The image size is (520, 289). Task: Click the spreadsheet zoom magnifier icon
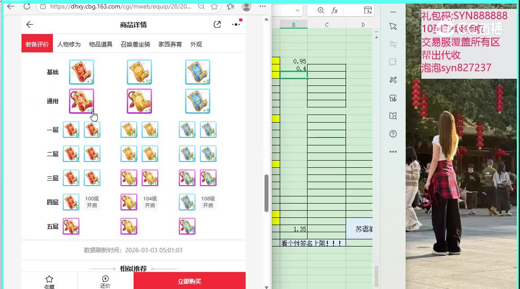(x=321, y=10)
